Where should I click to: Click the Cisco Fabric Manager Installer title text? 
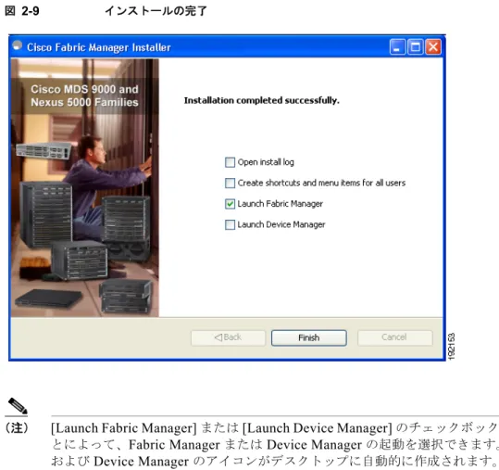pos(99,47)
